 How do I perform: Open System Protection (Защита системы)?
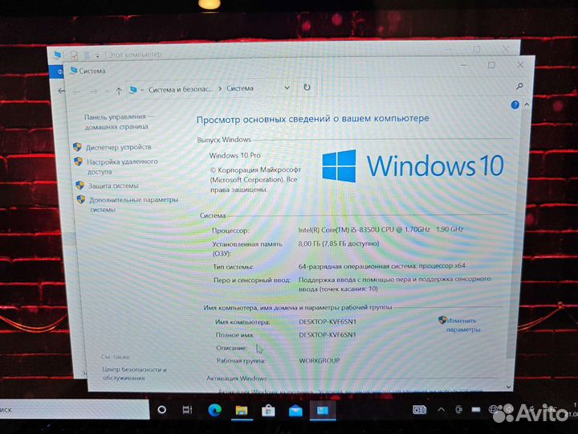click(x=113, y=186)
